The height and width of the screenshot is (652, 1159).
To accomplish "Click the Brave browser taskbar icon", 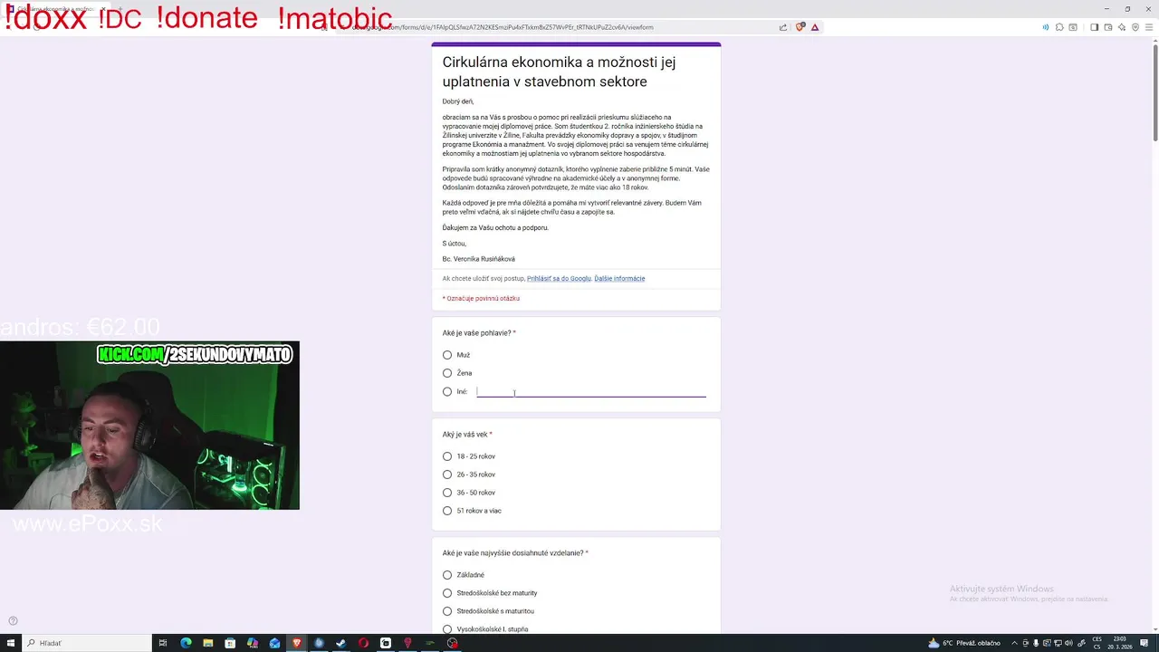I will pyautogui.click(x=296, y=643).
